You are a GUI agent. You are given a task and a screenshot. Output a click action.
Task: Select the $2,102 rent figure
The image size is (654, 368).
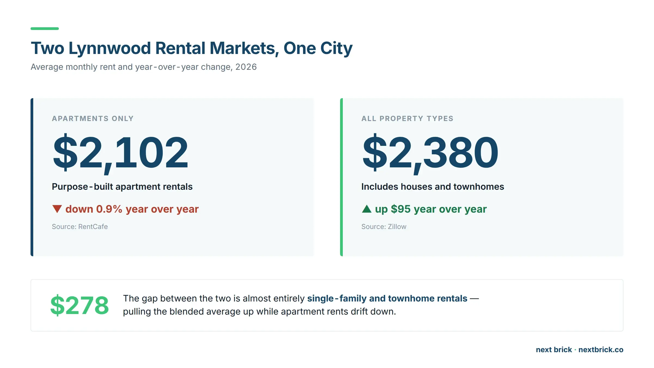(120, 153)
